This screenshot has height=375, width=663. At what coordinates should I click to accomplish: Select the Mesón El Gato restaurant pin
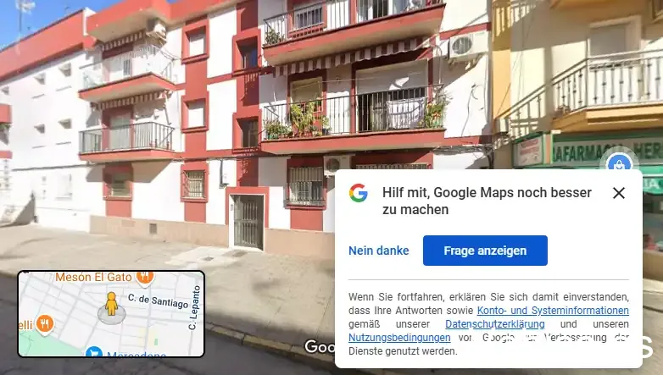(x=145, y=277)
